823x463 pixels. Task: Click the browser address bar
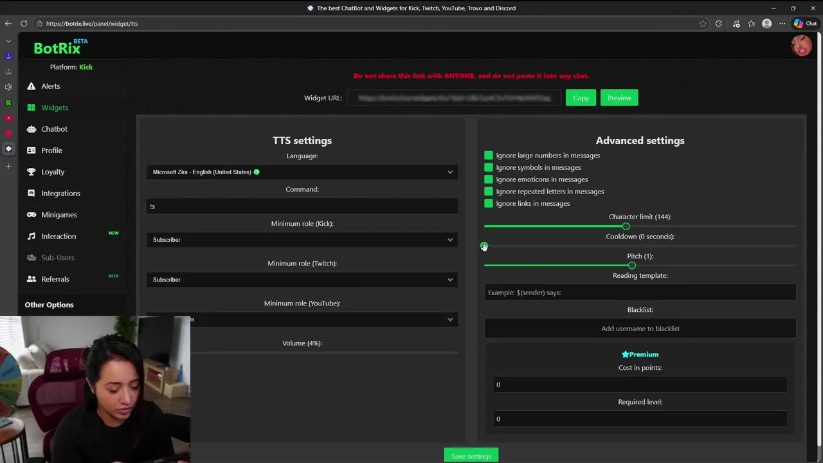point(366,23)
